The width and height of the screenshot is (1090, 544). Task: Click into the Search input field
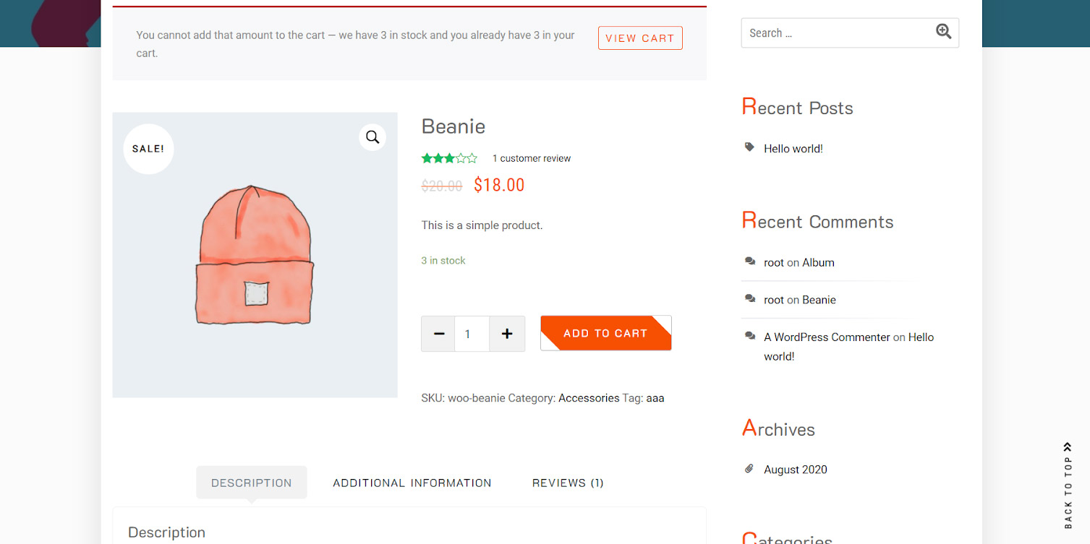(x=835, y=33)
